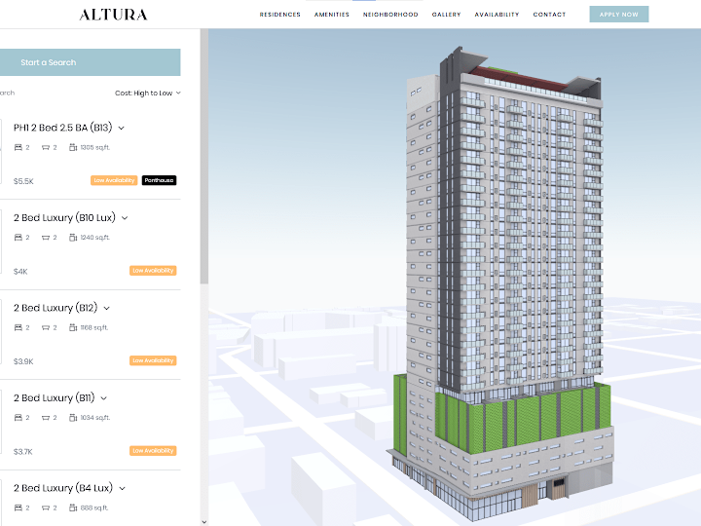Click the bath icon in the B12 listing
Image resolution: width=701 pixels, height=526 pixels.
point(45,328)
